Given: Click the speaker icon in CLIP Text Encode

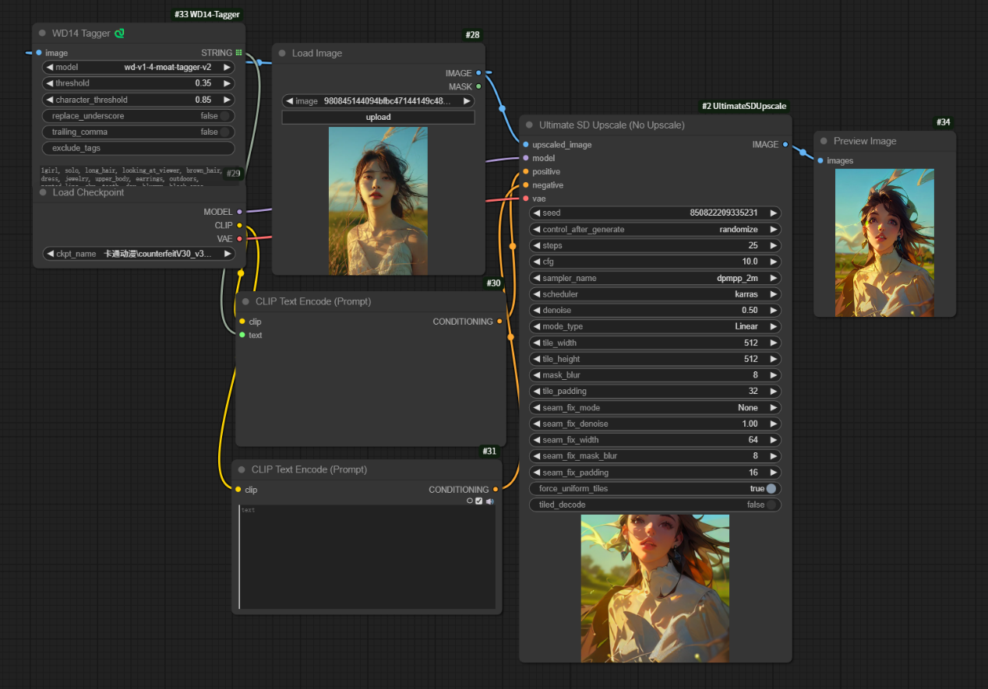Looking at the screenshot, I should (x=490, y=501).
